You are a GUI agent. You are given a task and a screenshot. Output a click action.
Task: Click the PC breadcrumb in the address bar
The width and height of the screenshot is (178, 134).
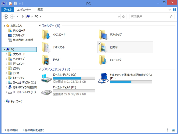(x=36, y=17)
